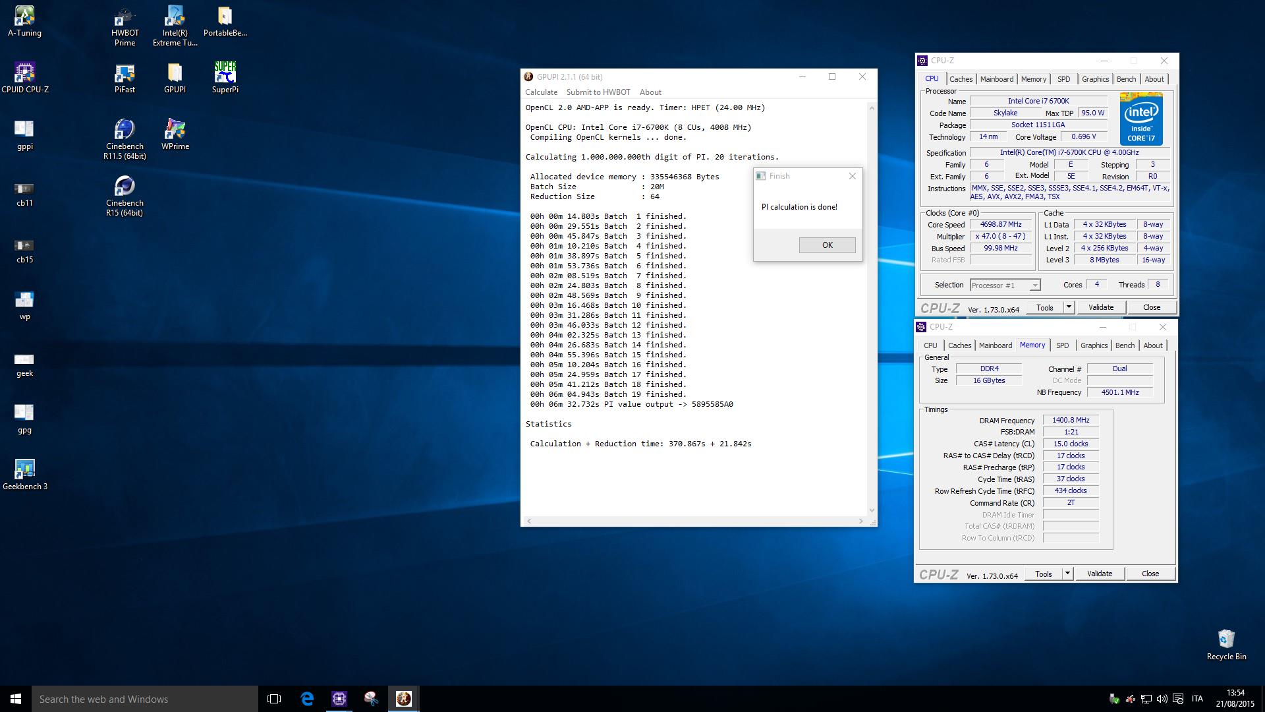Click the taskbar search box

145,699
